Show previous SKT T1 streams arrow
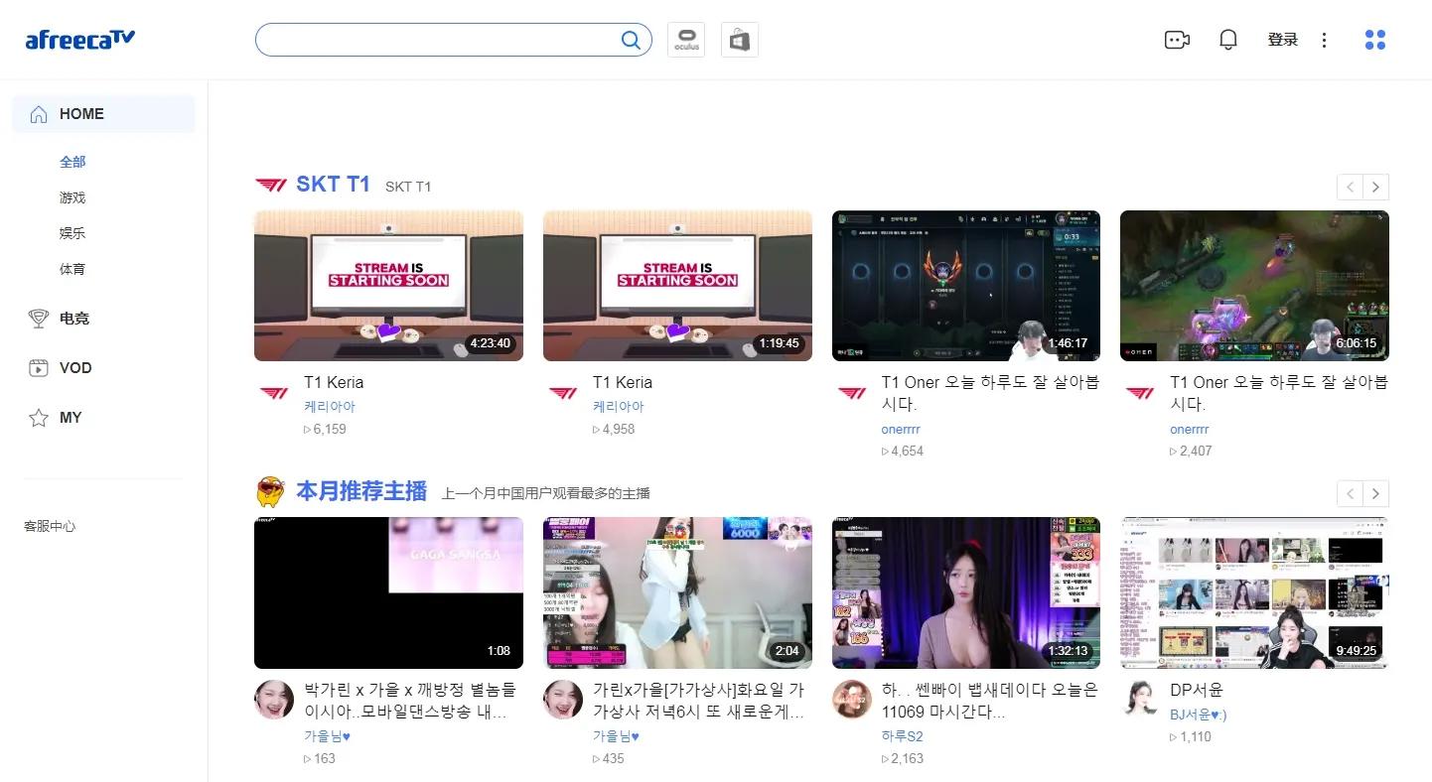The image size is (1432, 782). click(1350, 187)
